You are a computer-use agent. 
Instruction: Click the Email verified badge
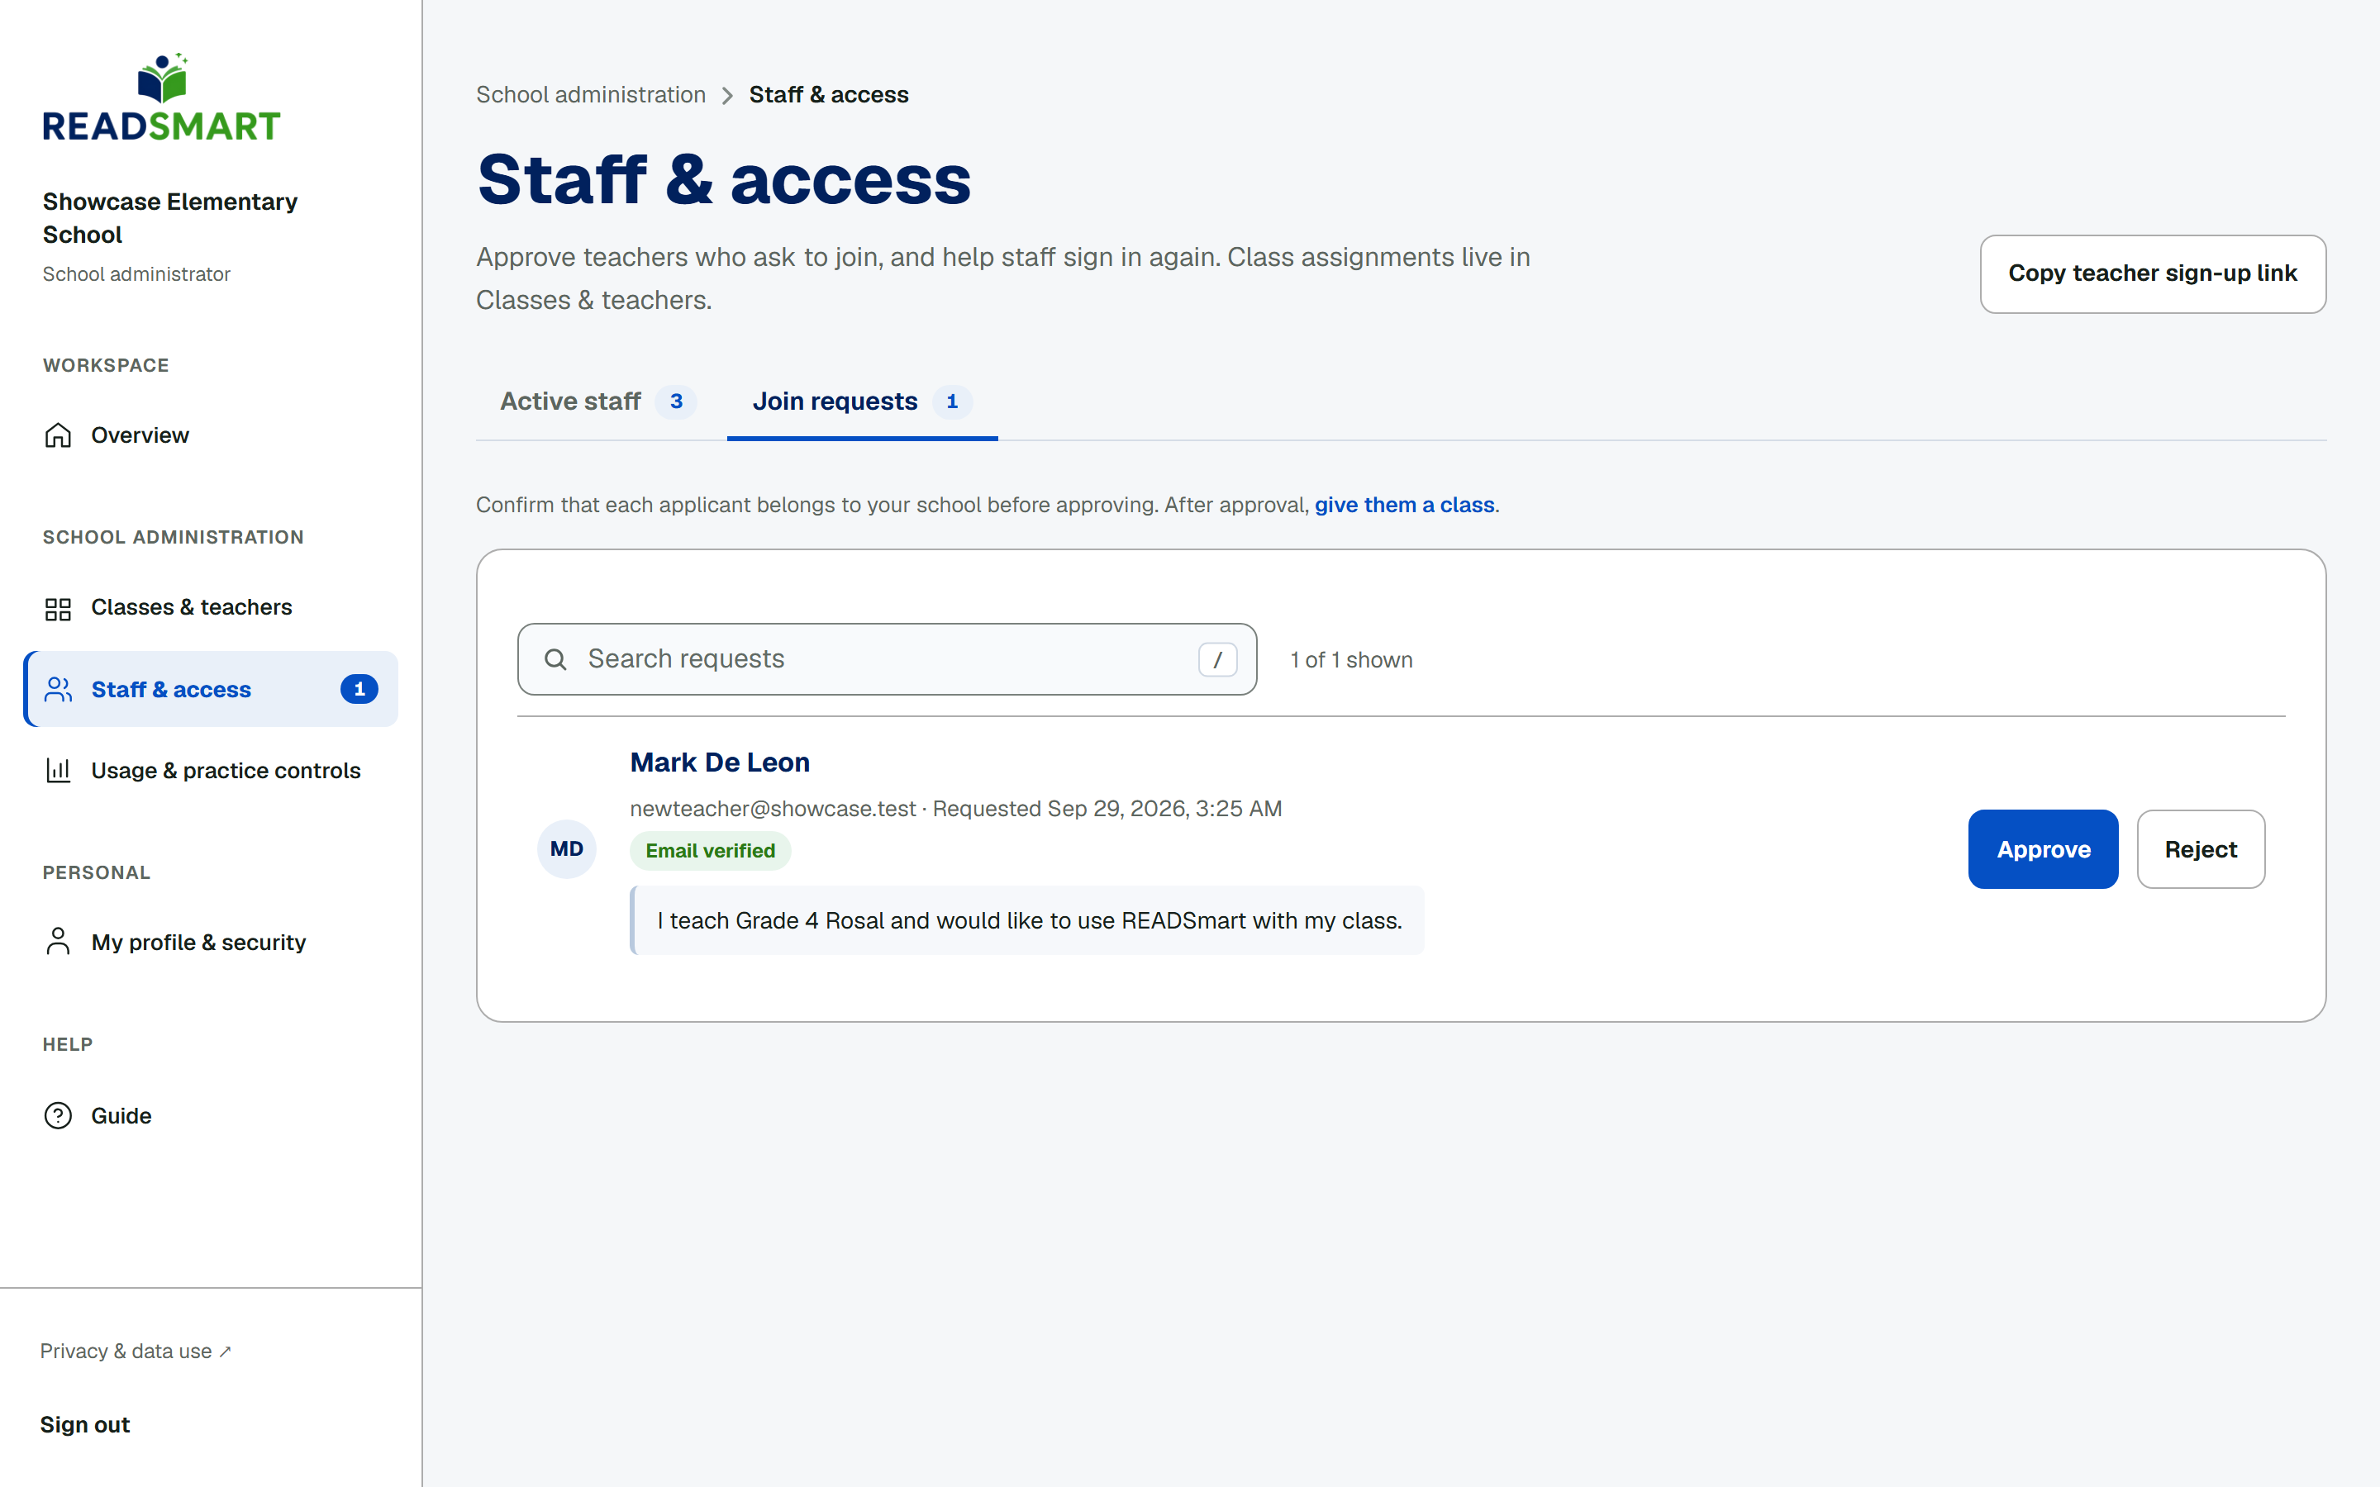pos(710,851)
